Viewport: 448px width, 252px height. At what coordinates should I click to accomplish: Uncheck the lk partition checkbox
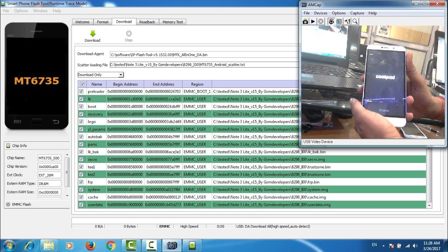point(82,99)
